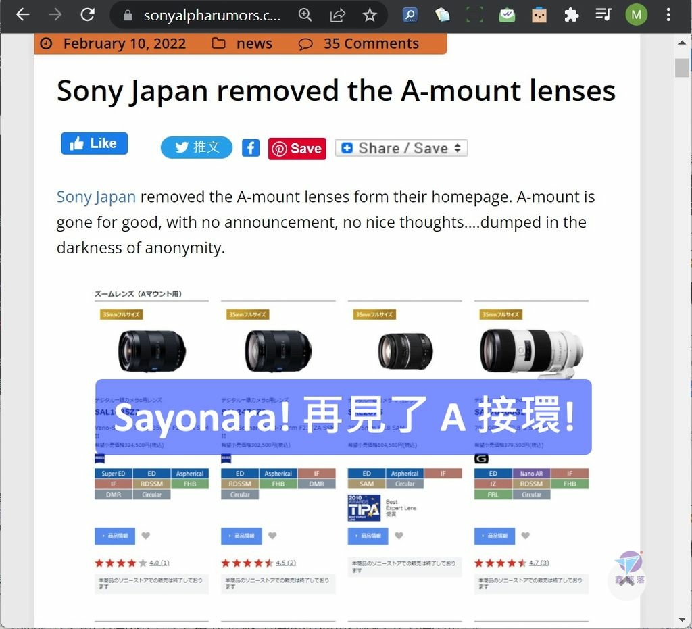Open the browser zoom magnifier icon
Screen dimensions: 692x629
pyautogui.click(x=305, y=15)
